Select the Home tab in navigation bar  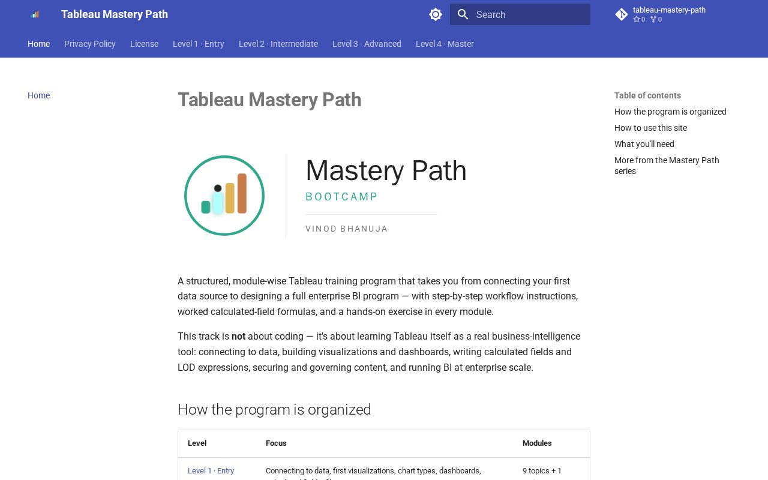(x=39, y=44)
